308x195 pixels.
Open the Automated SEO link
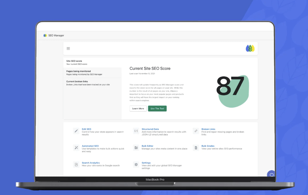pyautogui.click(x=90, y=146)
